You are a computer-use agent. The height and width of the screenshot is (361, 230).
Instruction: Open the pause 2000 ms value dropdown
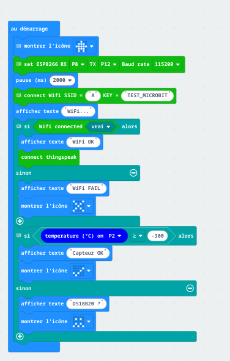[62, 80]
